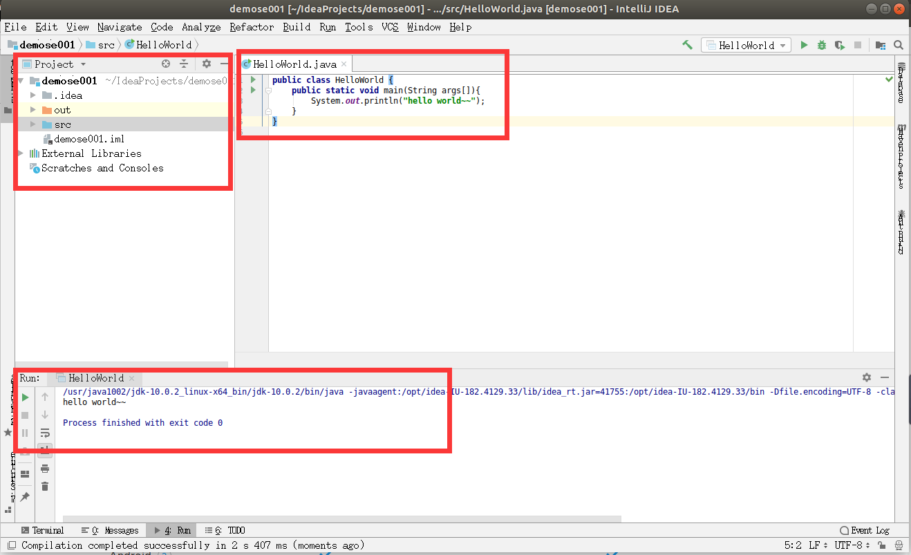Viewport: 911px width, 555px height.
Task: Open the Database tool window on right strip
Action: [x=901, y=82]
